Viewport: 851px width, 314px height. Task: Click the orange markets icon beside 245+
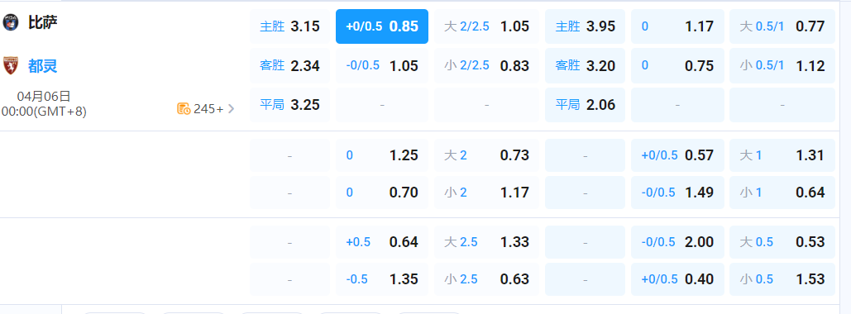184,108
